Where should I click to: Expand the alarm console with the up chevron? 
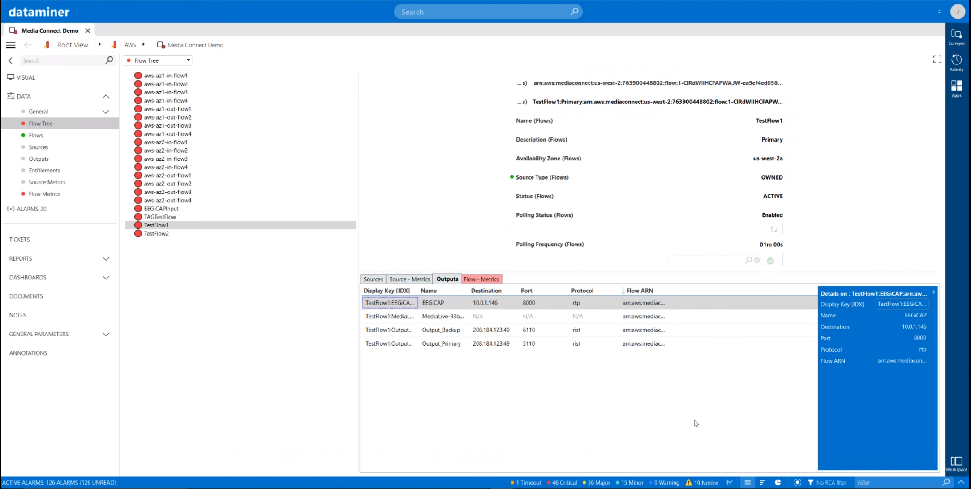(961, 482)
